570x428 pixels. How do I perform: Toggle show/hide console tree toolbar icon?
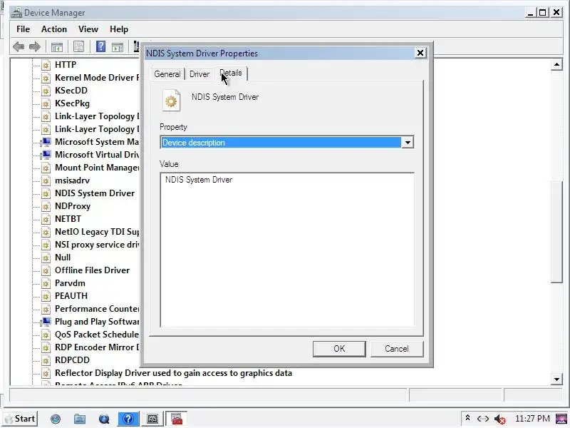pyautogui.click(x=57, y=47)
